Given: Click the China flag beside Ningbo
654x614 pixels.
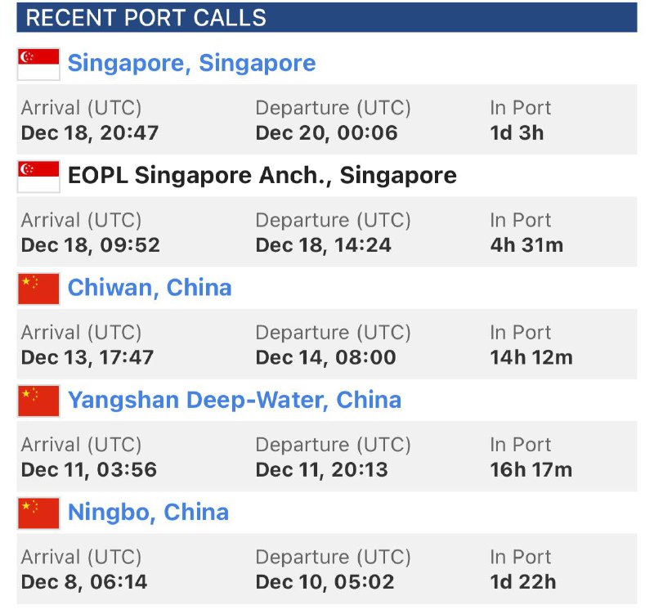Looking at the screenshot, I should click(38, 513).
